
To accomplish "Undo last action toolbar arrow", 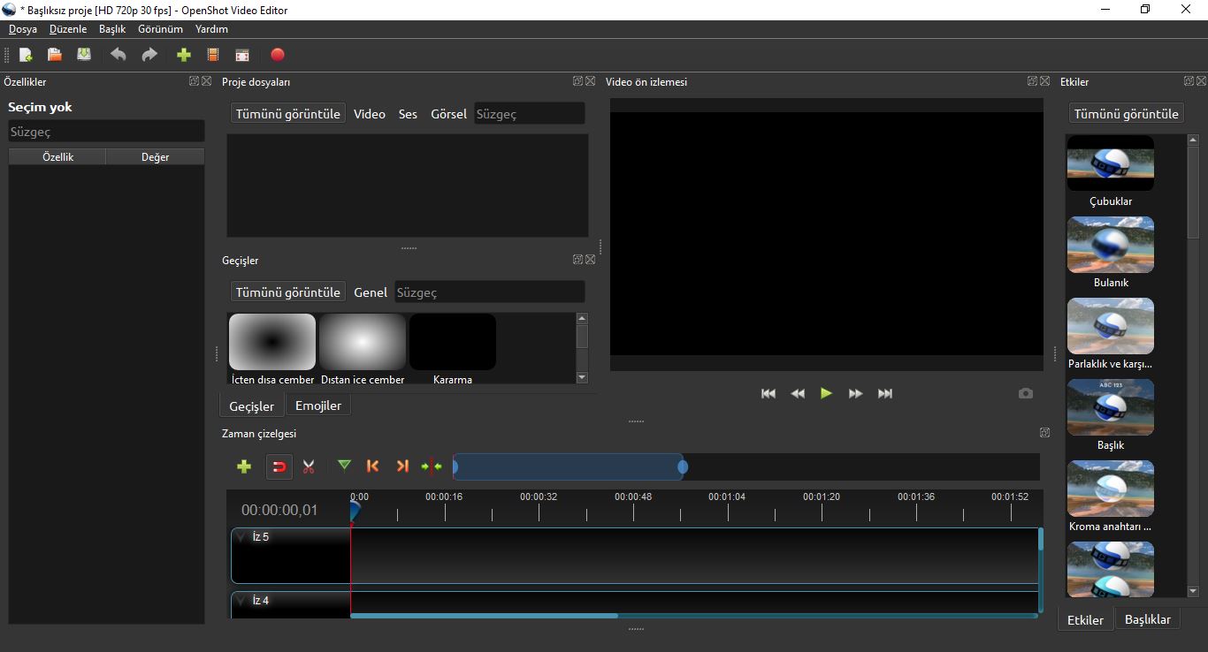I will pos(118,55).
